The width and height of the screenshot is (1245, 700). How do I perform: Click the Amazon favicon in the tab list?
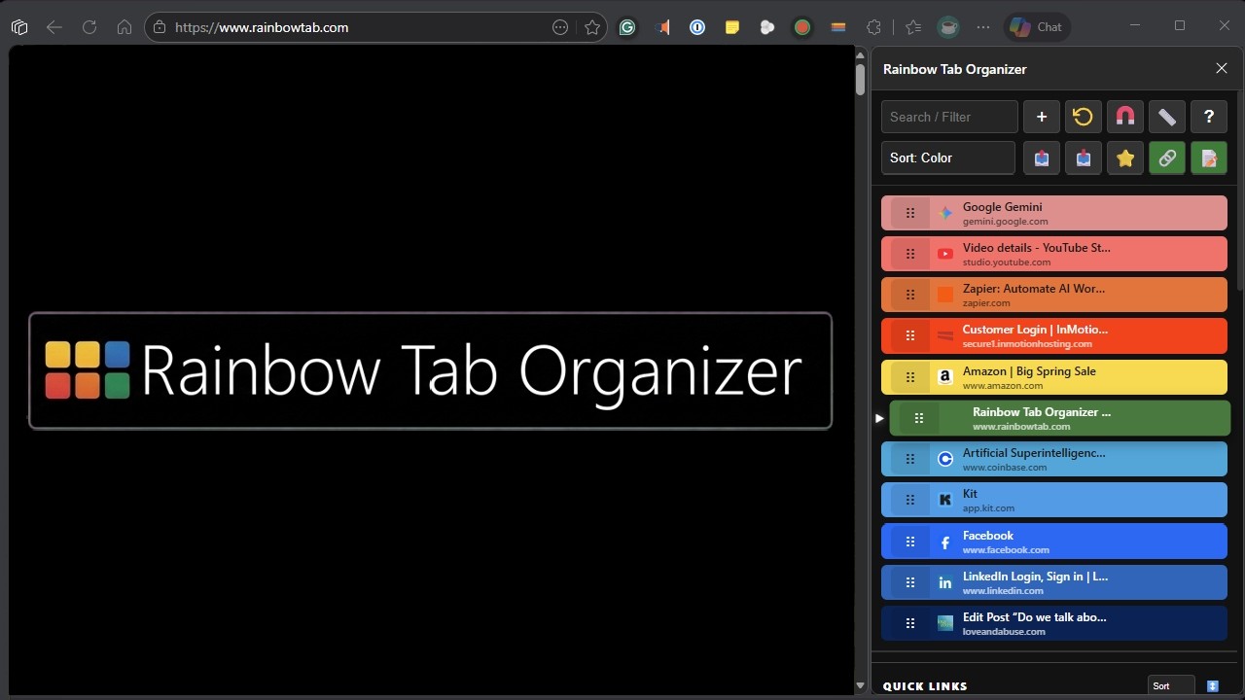coord(945,377)
